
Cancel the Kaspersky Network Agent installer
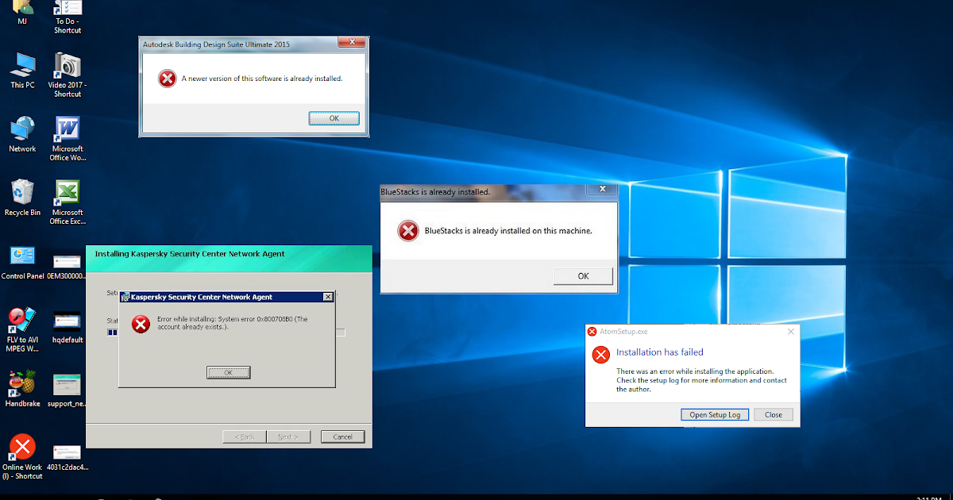(343, 437)
